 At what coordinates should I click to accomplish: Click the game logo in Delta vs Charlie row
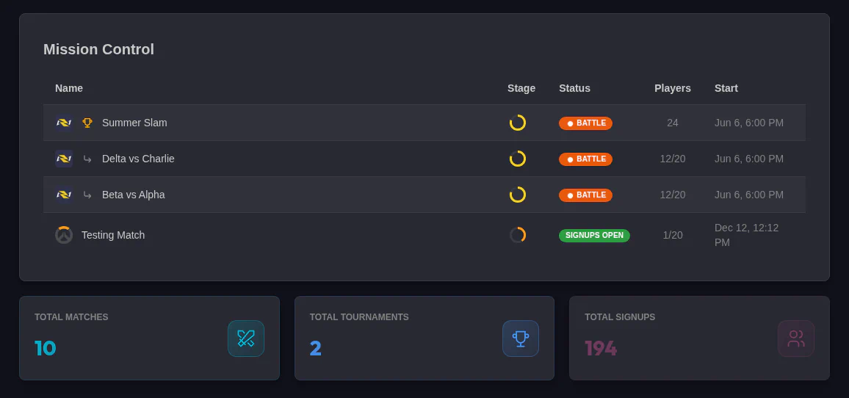(x=64, y=159)
